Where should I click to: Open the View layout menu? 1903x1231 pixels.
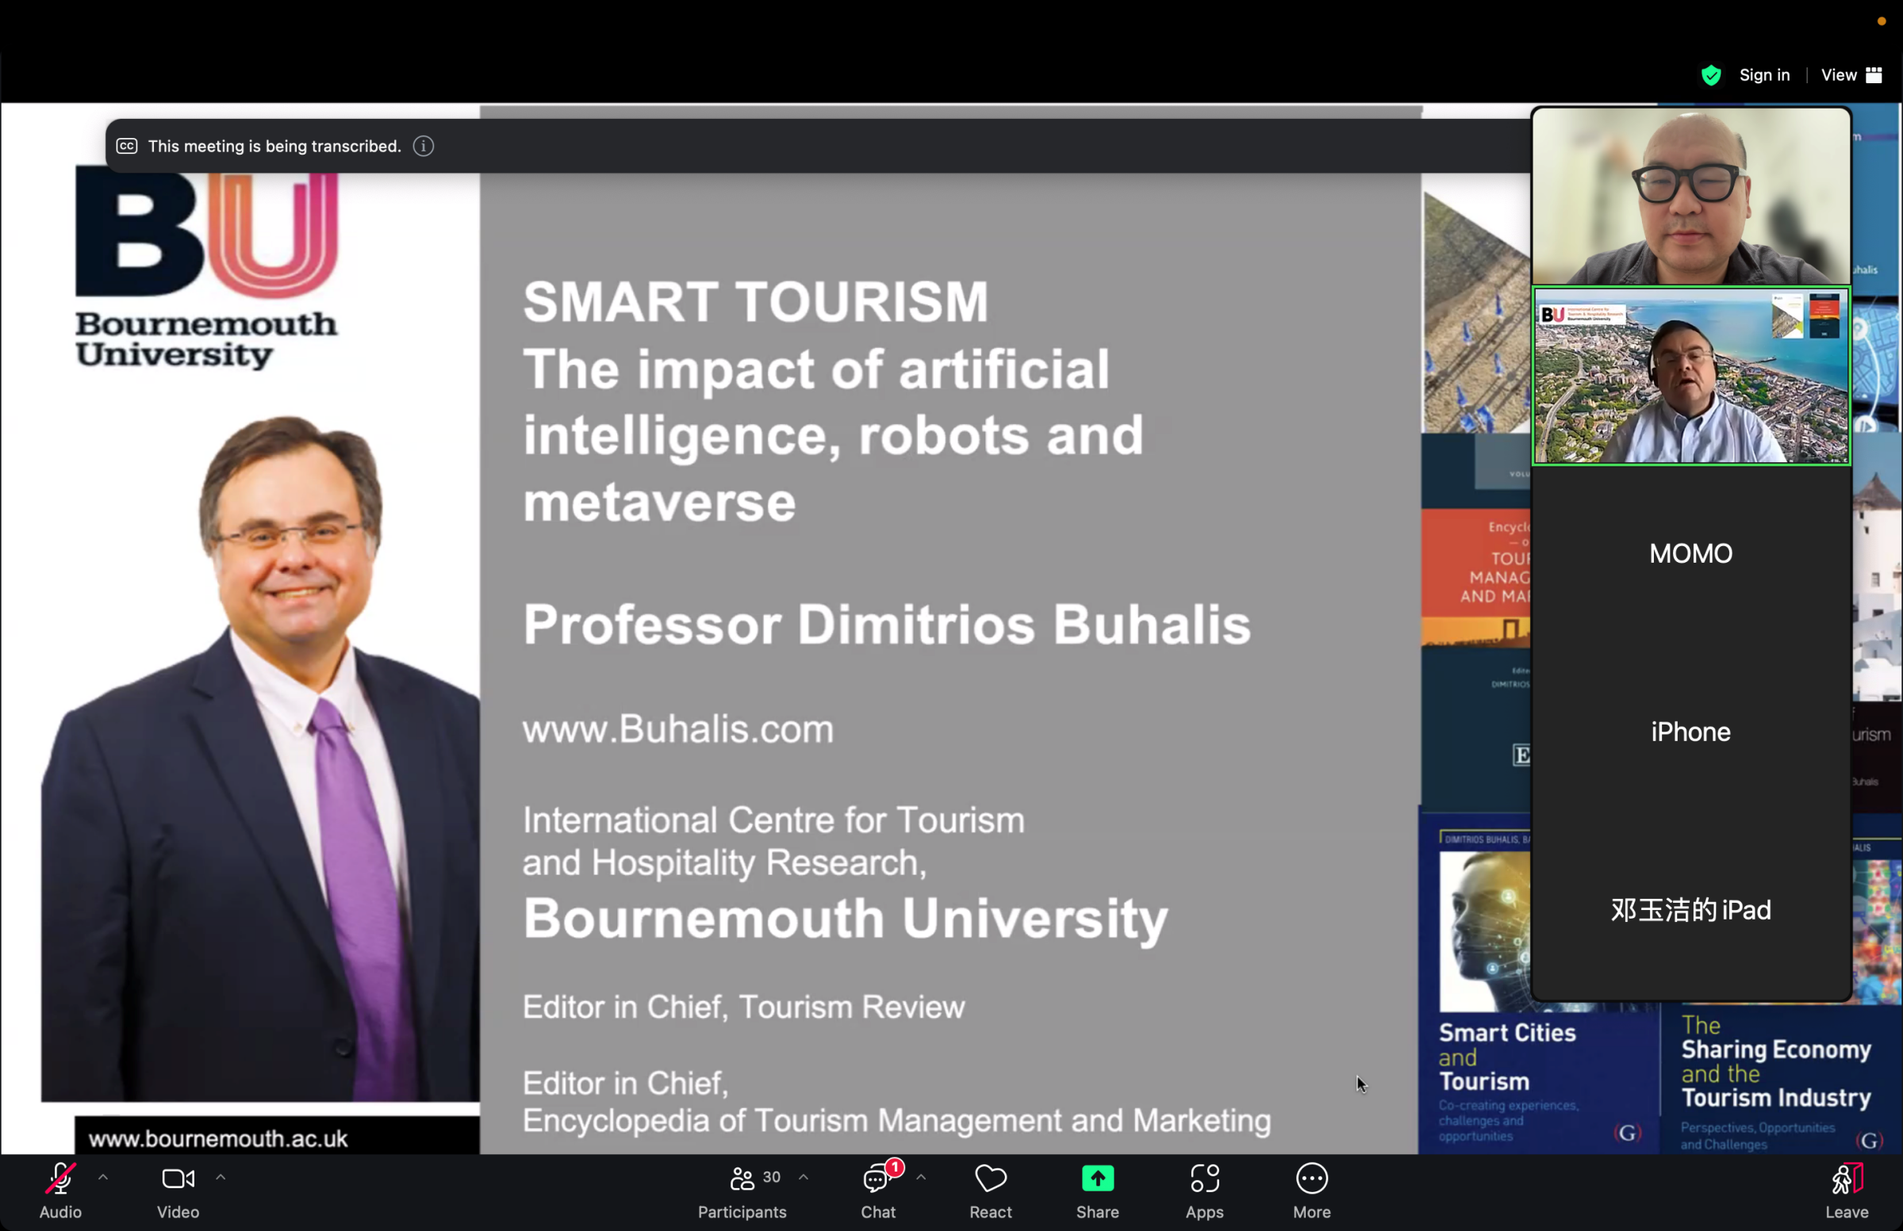coord(1851,75)
